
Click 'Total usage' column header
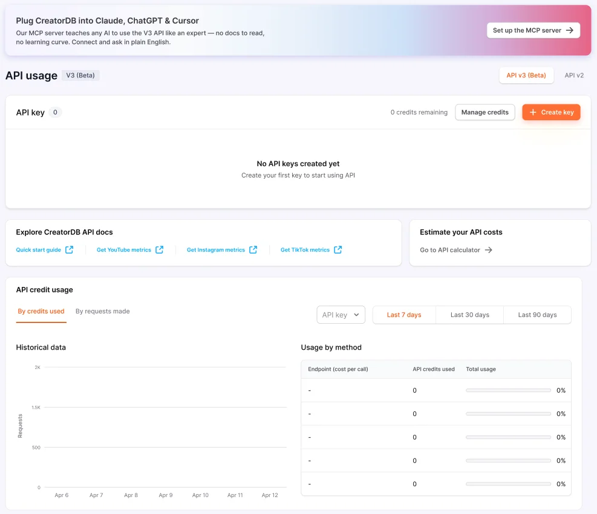click(481, 369)
